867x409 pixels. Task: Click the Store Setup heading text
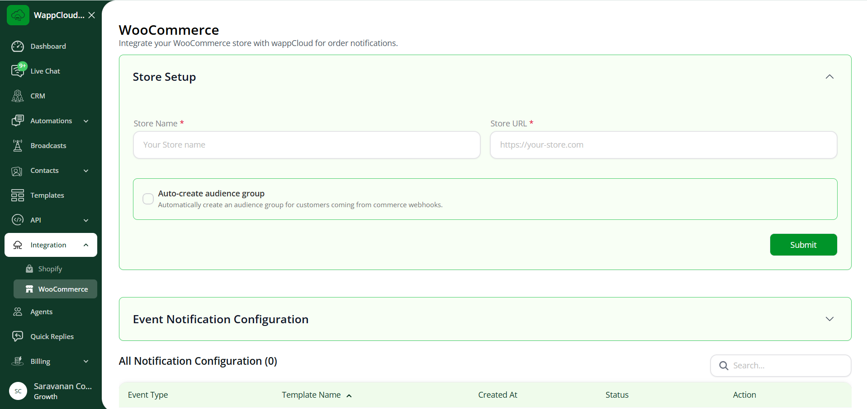[164, 77]
